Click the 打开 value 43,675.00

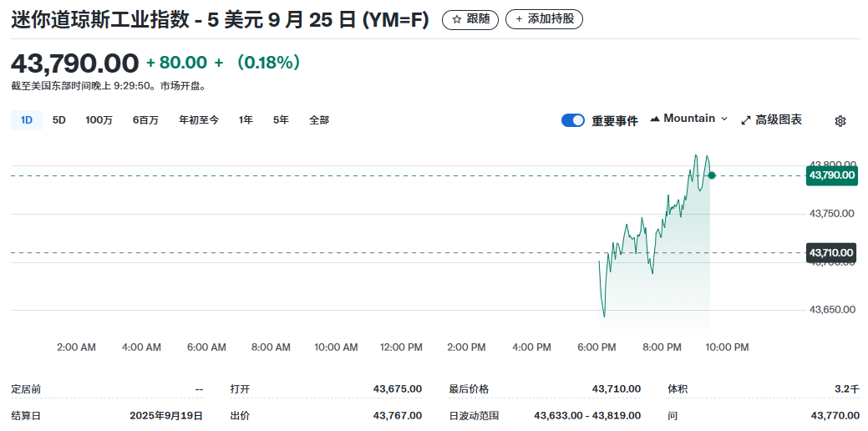398,389
